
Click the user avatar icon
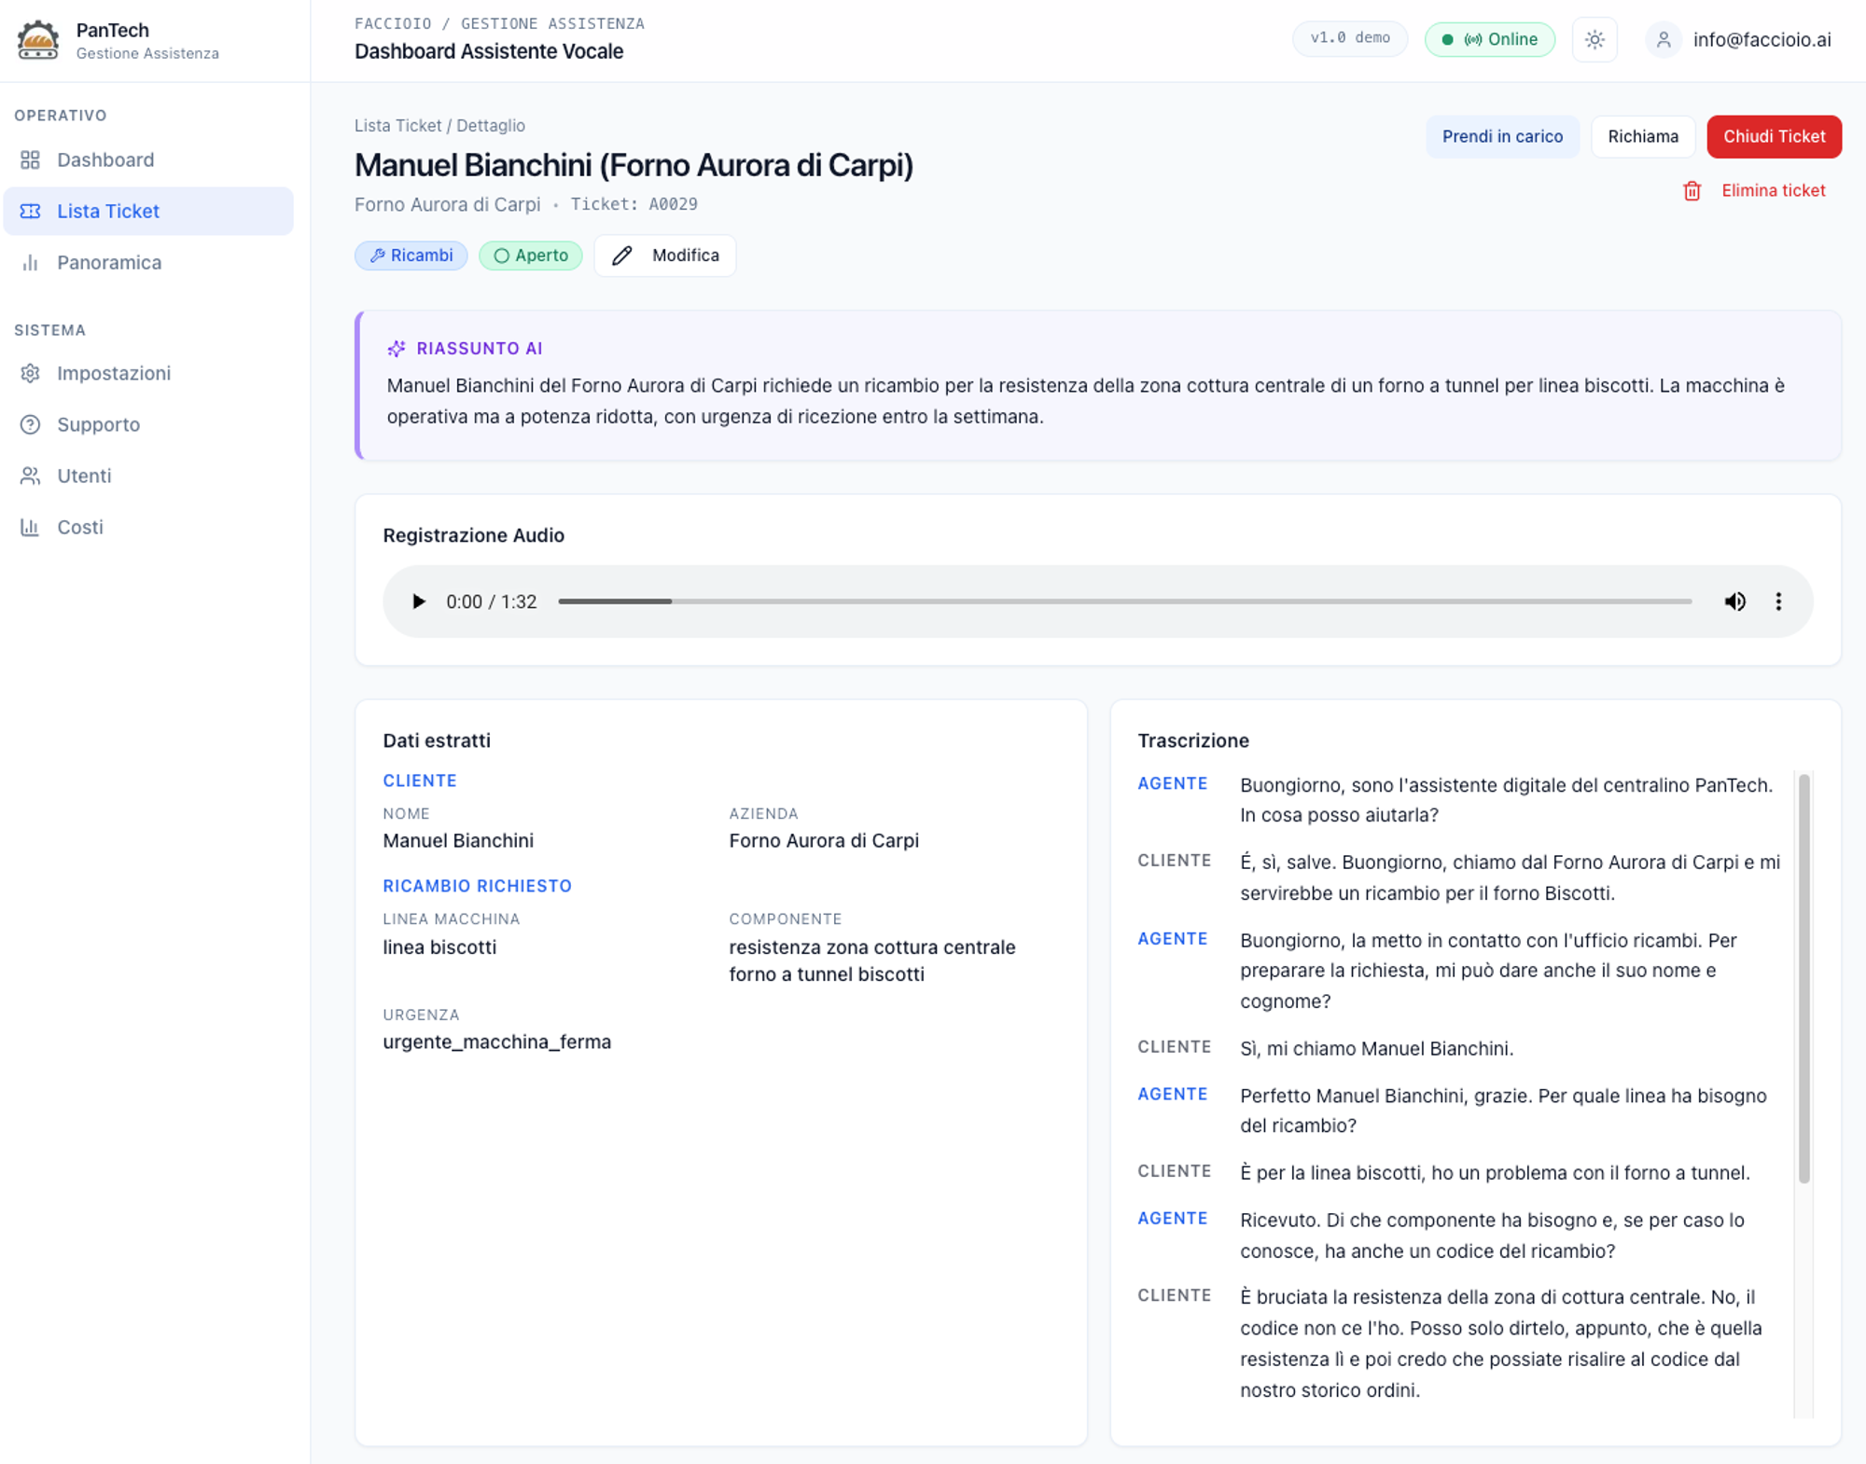(1664, 39)
